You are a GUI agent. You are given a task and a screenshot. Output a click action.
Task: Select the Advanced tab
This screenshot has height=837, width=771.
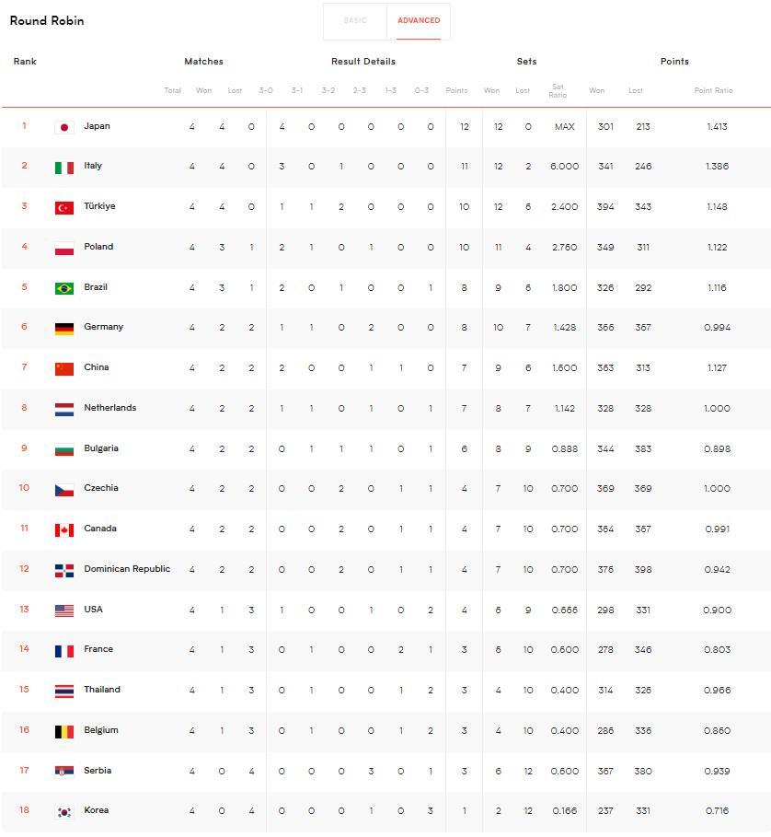(x=419, y=20)
